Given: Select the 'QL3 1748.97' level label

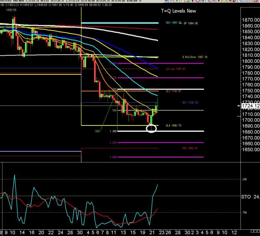Looking at the screenshot, I should tap(173, 91).
